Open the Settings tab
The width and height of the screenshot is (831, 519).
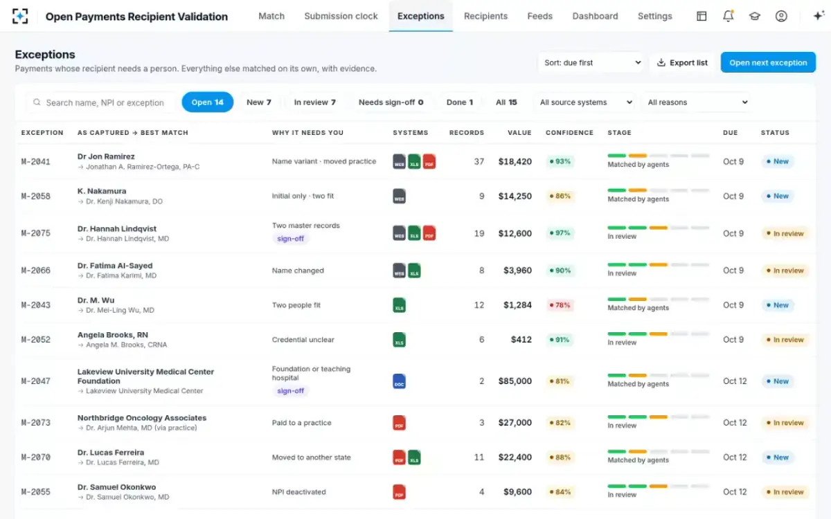(x=655, y=16)
